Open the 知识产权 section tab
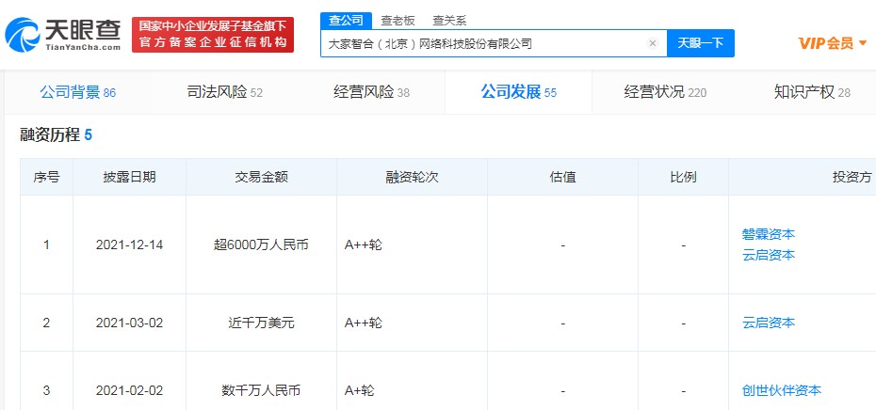 pyautogui.click(x=812, y=92)
